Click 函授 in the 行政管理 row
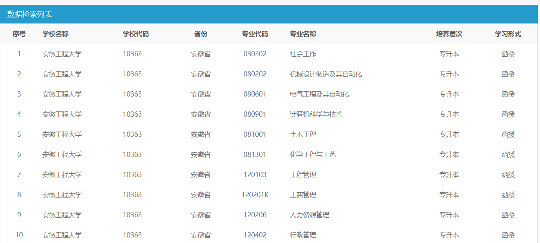 click(x=508, y=235)
